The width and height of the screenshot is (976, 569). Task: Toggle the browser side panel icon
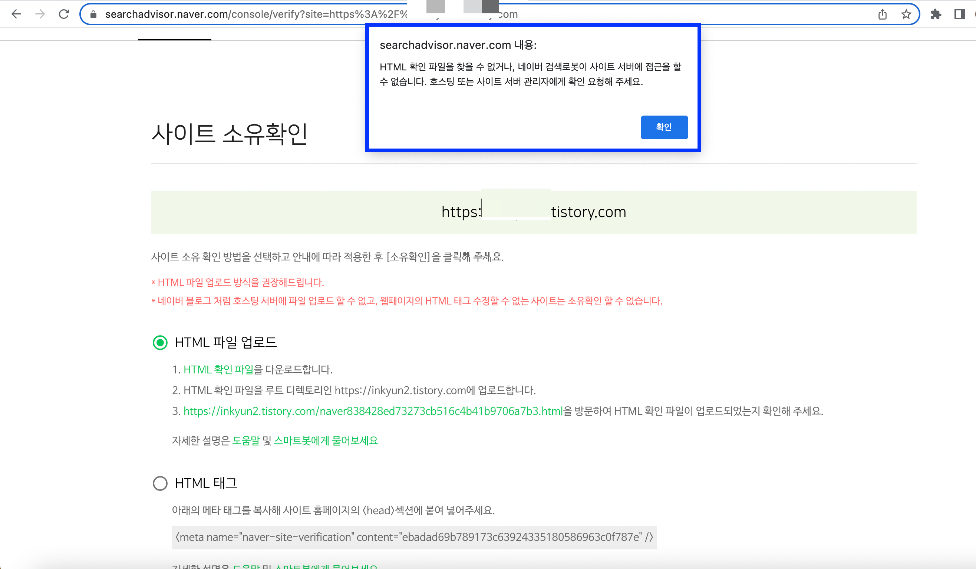coord(959,14)
